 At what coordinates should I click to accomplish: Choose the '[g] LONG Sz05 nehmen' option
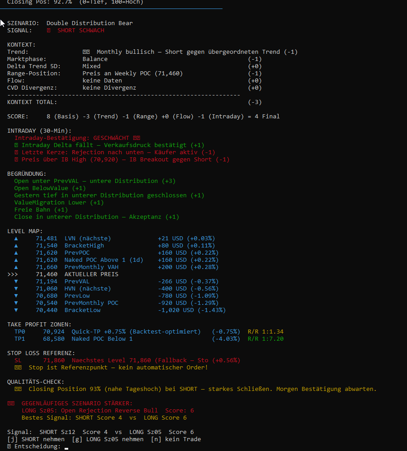(108, 439)
